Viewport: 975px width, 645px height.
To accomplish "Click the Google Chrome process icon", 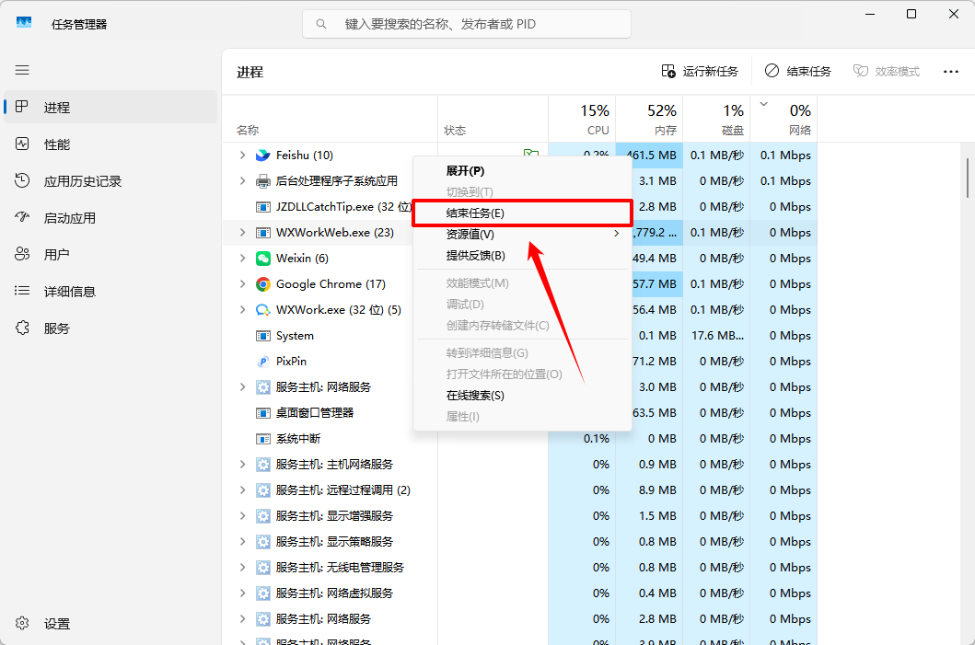I will click(263, 284).
